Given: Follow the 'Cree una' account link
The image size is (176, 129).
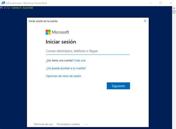Looking at the screenshot, I should tap(80, 60).
